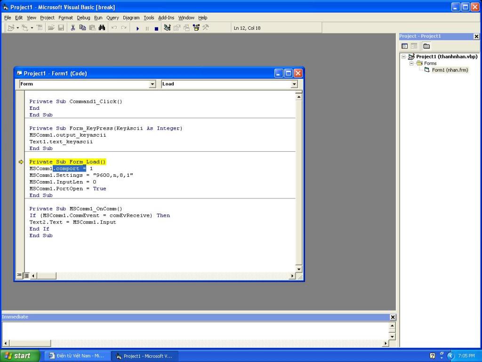Open the Help menu
The image size is (482, 362).
202,18
